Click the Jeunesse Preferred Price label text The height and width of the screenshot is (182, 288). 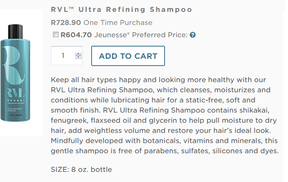point(141,35)
